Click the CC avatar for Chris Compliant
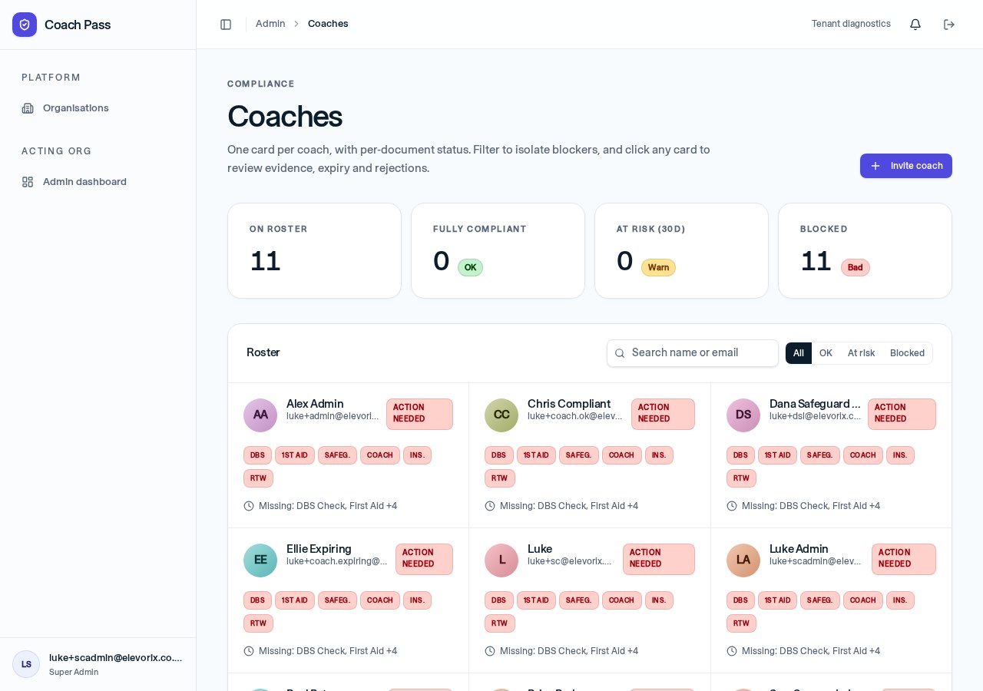This screenshot has width=983, height=691. tap(501, 415)
